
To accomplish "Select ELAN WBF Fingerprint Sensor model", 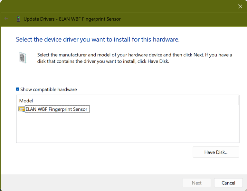I will click(x=56, y=109).
